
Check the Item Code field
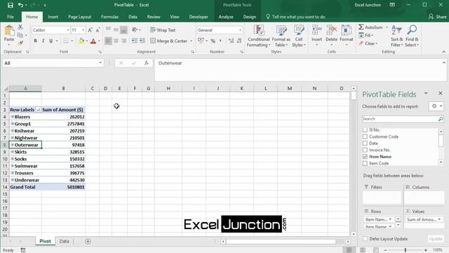365,163
